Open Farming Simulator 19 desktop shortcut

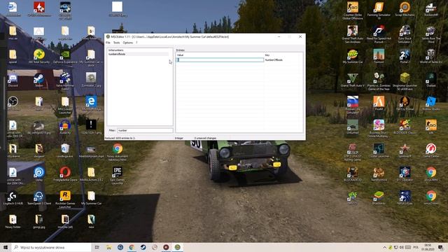(x=379, y=10)
